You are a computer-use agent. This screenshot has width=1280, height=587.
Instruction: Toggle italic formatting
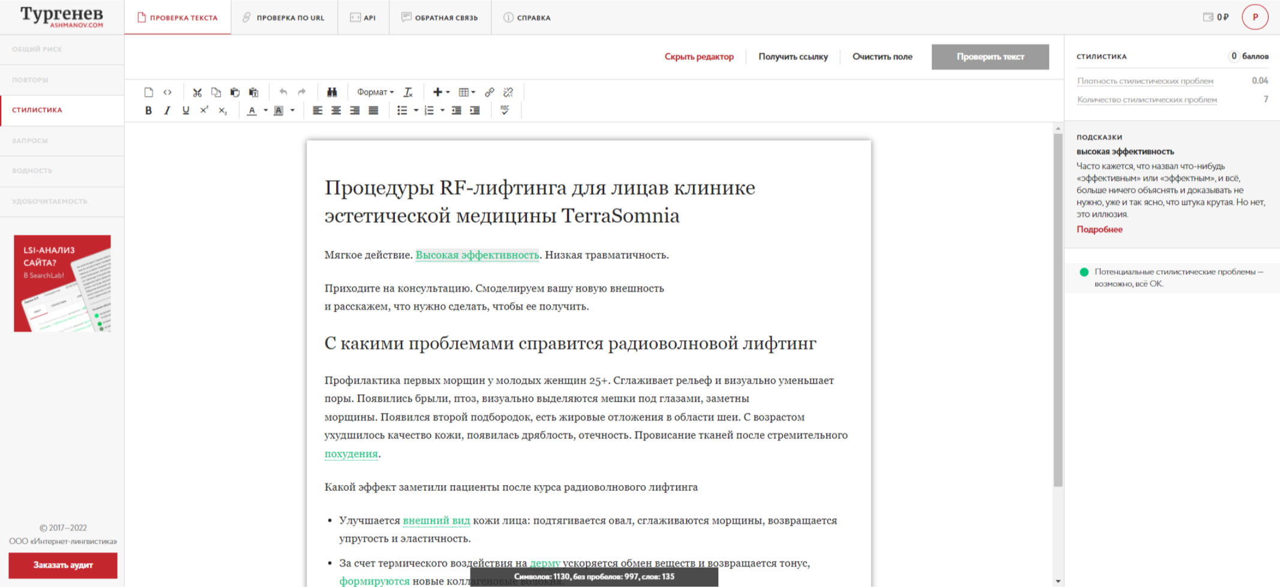point(167,110)
